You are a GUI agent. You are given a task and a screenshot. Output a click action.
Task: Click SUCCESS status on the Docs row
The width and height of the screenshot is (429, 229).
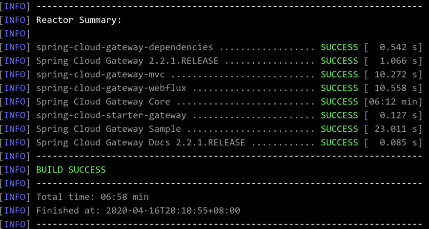pyautogui.click(x=339, y=143)
